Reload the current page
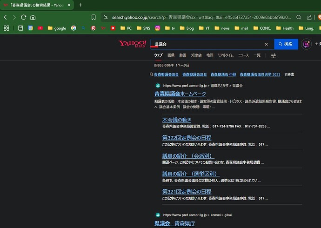321x228 pixels. click(x=24, y=17)
